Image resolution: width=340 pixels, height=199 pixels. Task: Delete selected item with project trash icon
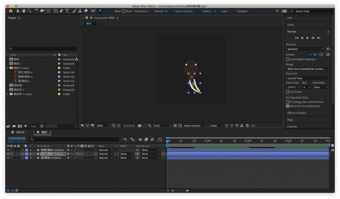click(x=42, y=126)
